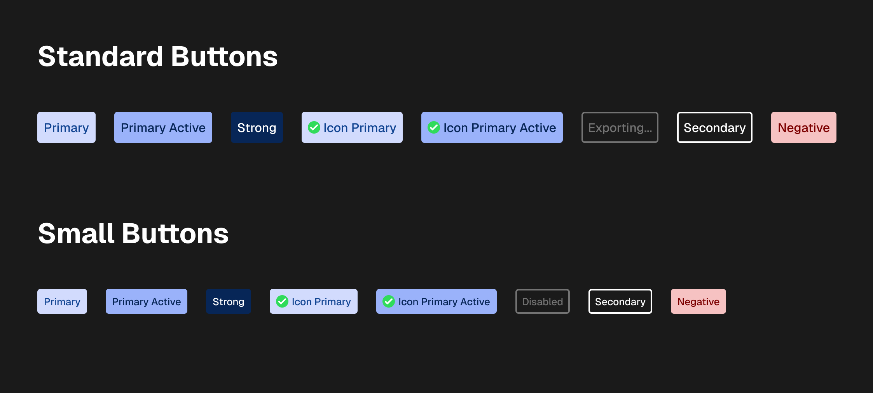Image resolution: width=873 pixels, height=393 pixels.
Task: Select the small Strong button
Action: point(228,301)
